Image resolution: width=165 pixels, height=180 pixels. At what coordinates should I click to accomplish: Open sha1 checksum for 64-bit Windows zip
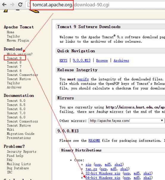point(147,178)
